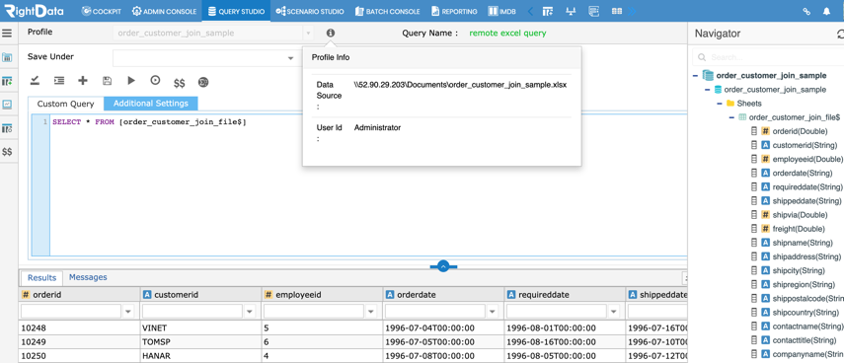Click the format query indent icon

[59, 81]
